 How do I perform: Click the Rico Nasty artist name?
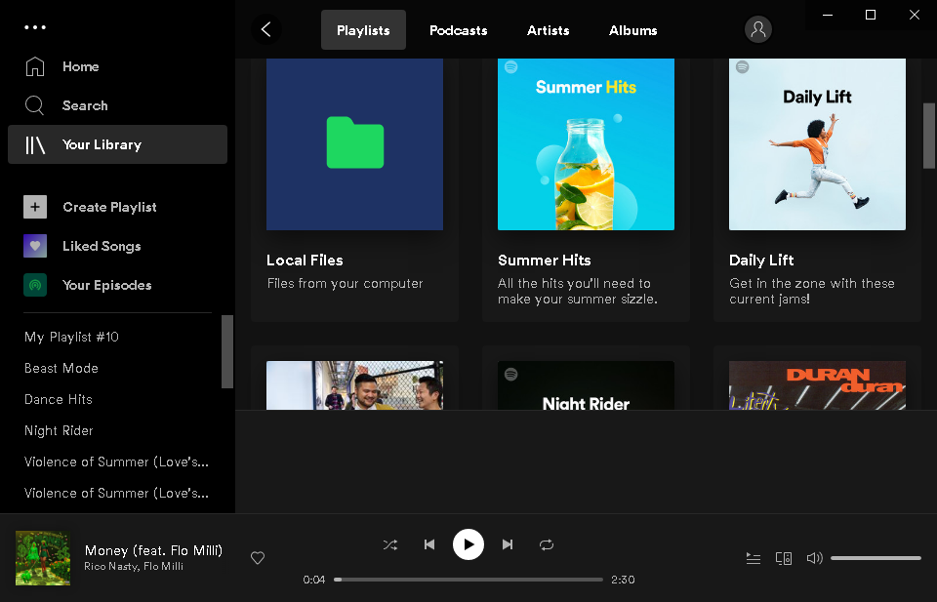111,566
